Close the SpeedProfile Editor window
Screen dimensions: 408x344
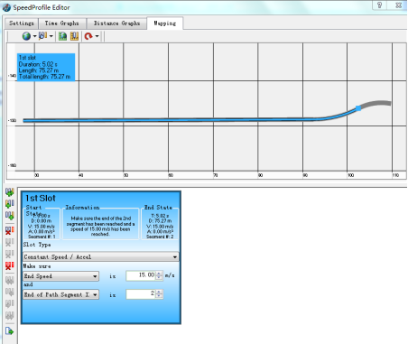(x=399, y=5)
